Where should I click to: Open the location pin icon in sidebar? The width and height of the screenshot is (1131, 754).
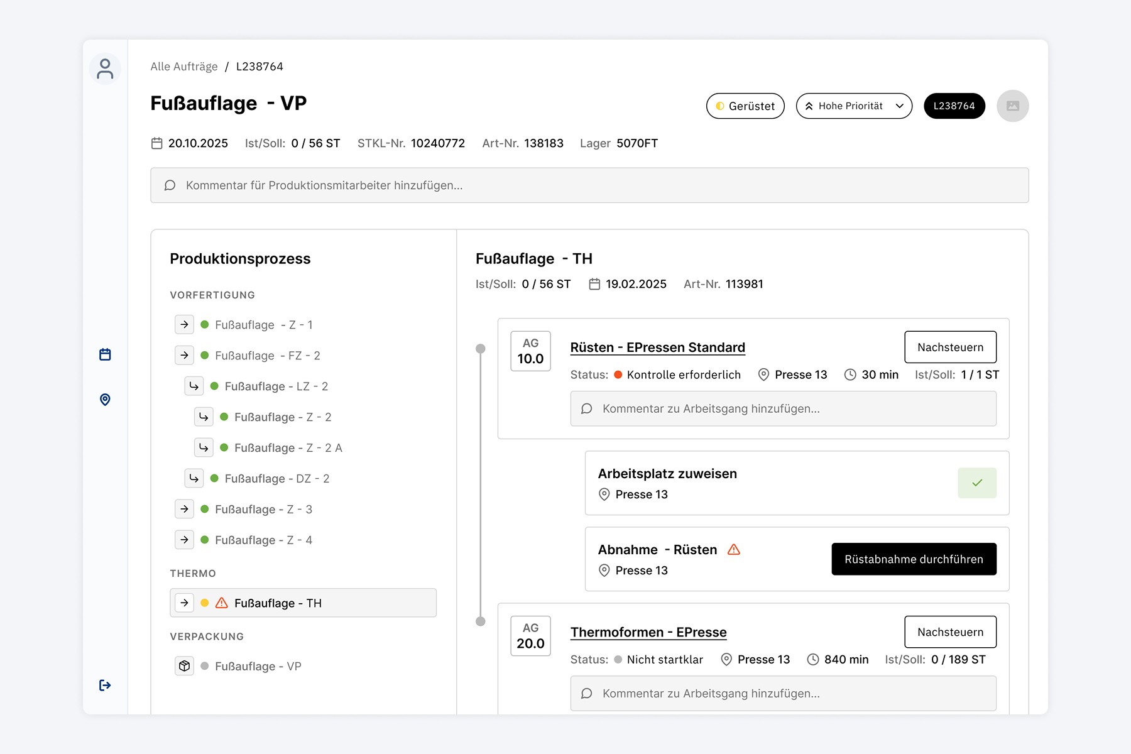pos(105,400)
